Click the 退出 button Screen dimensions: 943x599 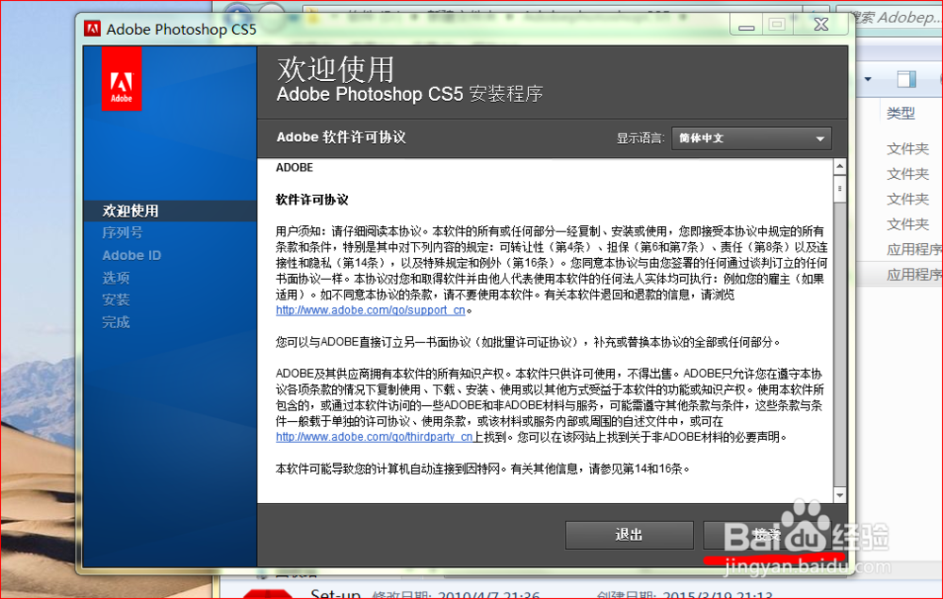[x=629, y=535]
